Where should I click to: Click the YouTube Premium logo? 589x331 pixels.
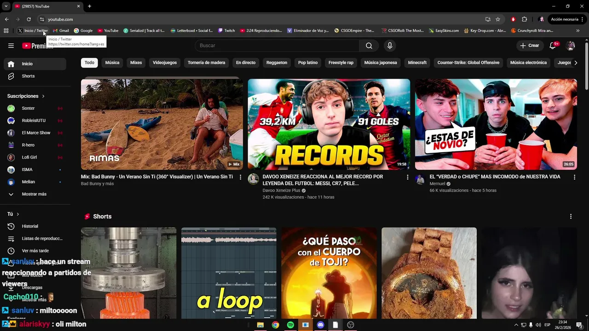[x=37, y=46]
